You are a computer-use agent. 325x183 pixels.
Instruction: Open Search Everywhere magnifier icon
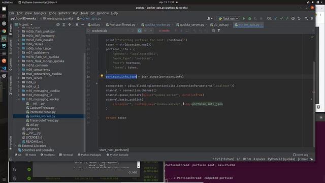(x=306, y=18)
